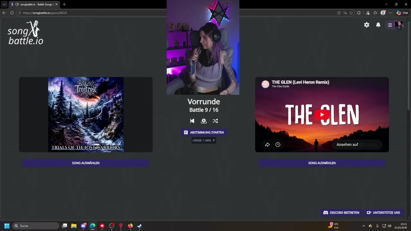Open browser profile account icon

point(383,13)
